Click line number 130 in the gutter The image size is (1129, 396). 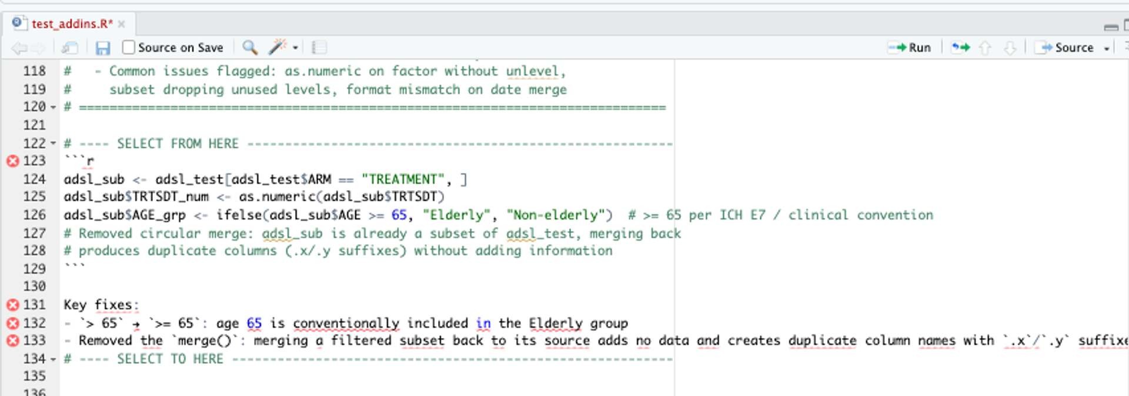[x=35, y=286]
